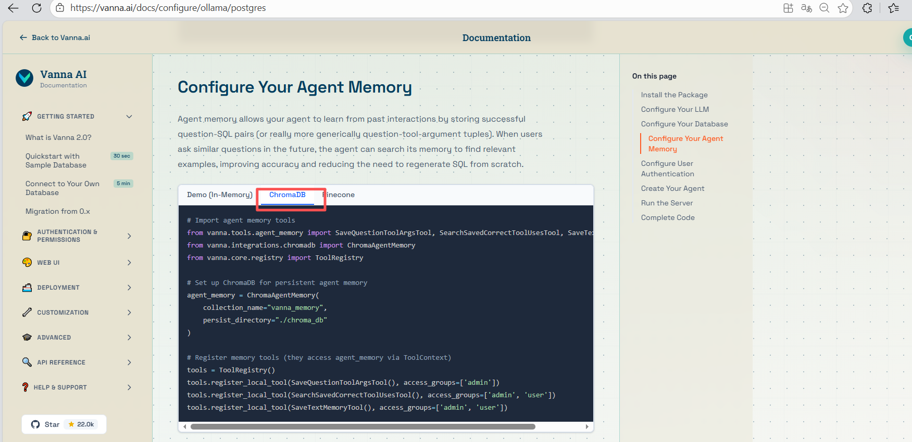This screenshot has width=912, height=442.
Task: Click the 30 sec badge
Action: coord(122,156)
